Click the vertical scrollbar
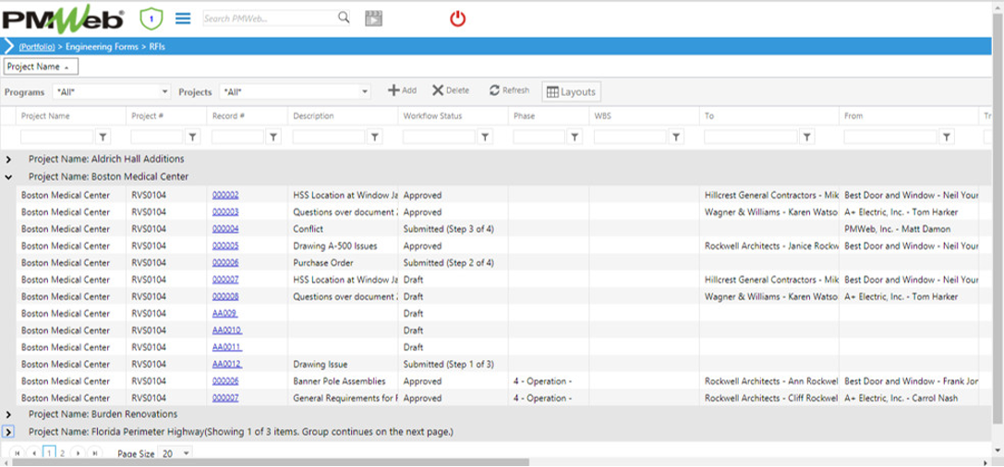The image size is (1004, 467). click(998, 218)
